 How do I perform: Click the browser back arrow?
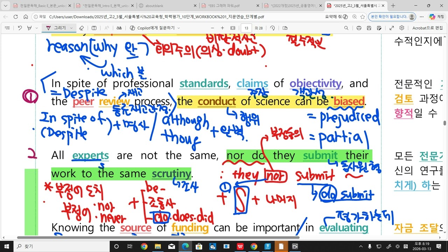point(6,17)
